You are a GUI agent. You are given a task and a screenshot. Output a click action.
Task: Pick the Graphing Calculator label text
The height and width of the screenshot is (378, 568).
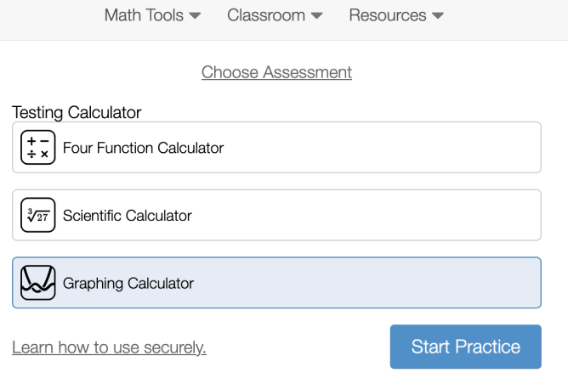(128, 283)
